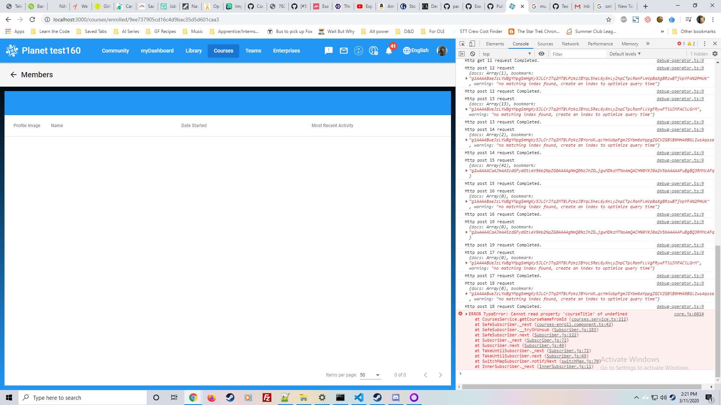The width and height of the screenshot is (721, 405).
Task: Click the sync icon in the top navbar
Action: pyautogui.click(x=359, y=51)
